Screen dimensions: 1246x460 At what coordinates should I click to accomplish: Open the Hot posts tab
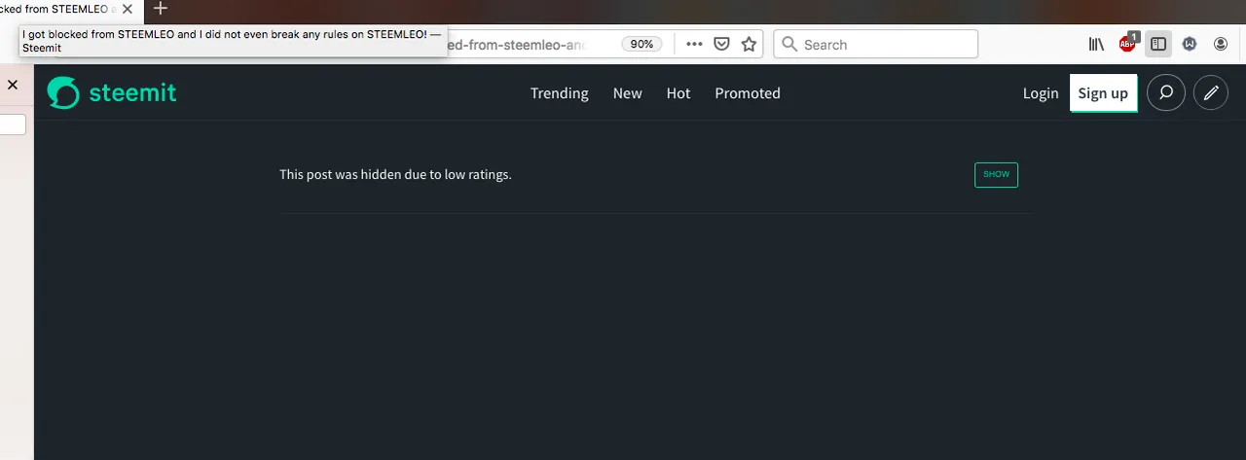point(678,93)
